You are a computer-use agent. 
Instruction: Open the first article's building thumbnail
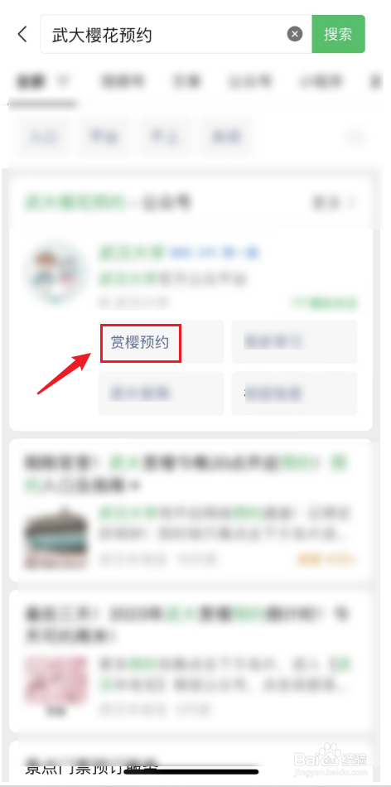[56, 537]
